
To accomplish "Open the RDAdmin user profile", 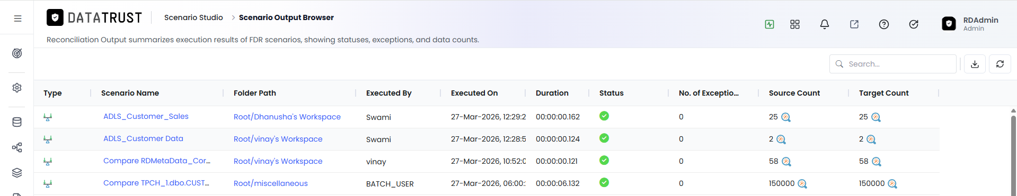I will [971, 24].
